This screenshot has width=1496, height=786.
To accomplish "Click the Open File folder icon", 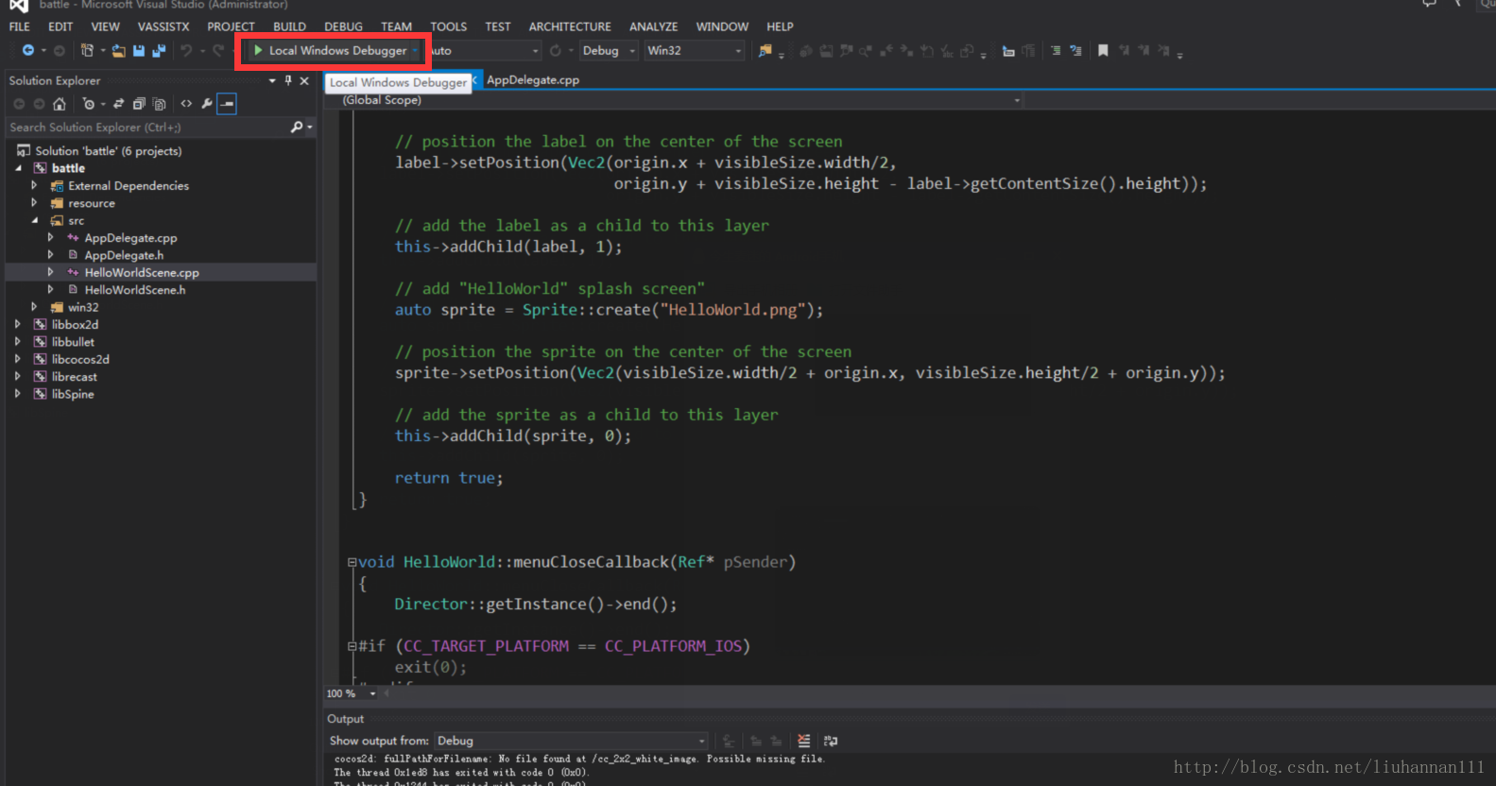I will (x=118, y=50).
